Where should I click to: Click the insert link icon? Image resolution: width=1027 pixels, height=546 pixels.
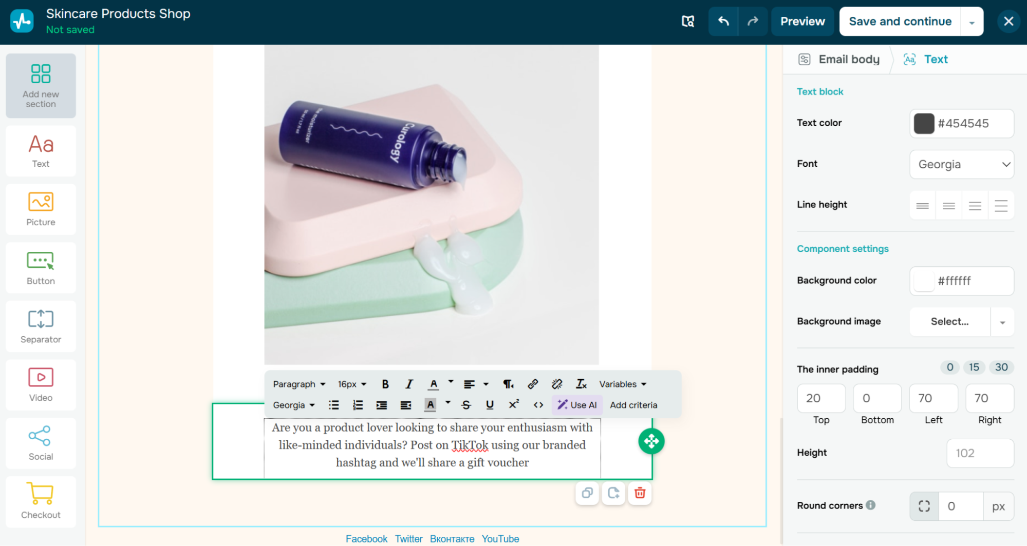point(533,384)
